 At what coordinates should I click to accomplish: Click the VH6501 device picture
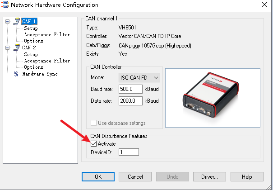pos(213,98)
